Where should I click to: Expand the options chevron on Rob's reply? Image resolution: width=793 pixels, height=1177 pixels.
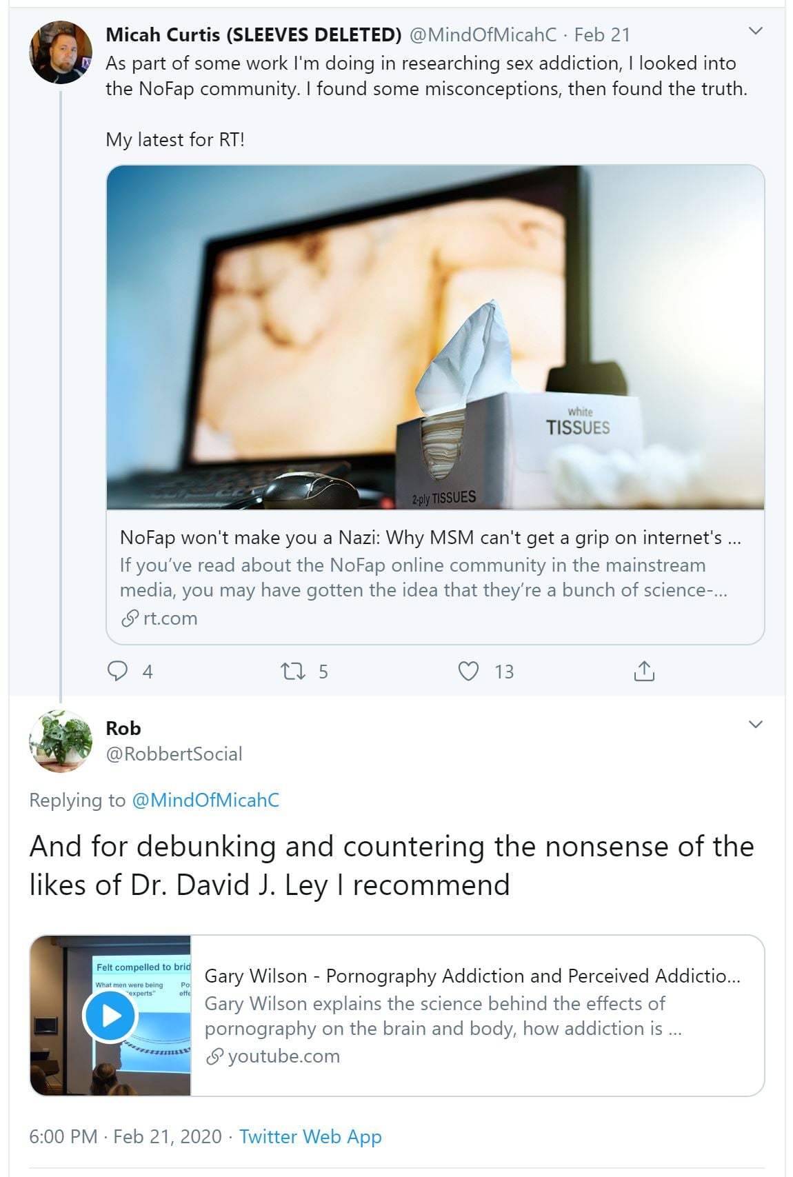[756, 724]
